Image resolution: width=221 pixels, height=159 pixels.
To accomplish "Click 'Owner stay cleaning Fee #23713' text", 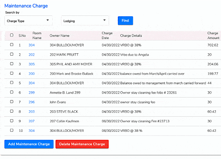I will 145,121.
